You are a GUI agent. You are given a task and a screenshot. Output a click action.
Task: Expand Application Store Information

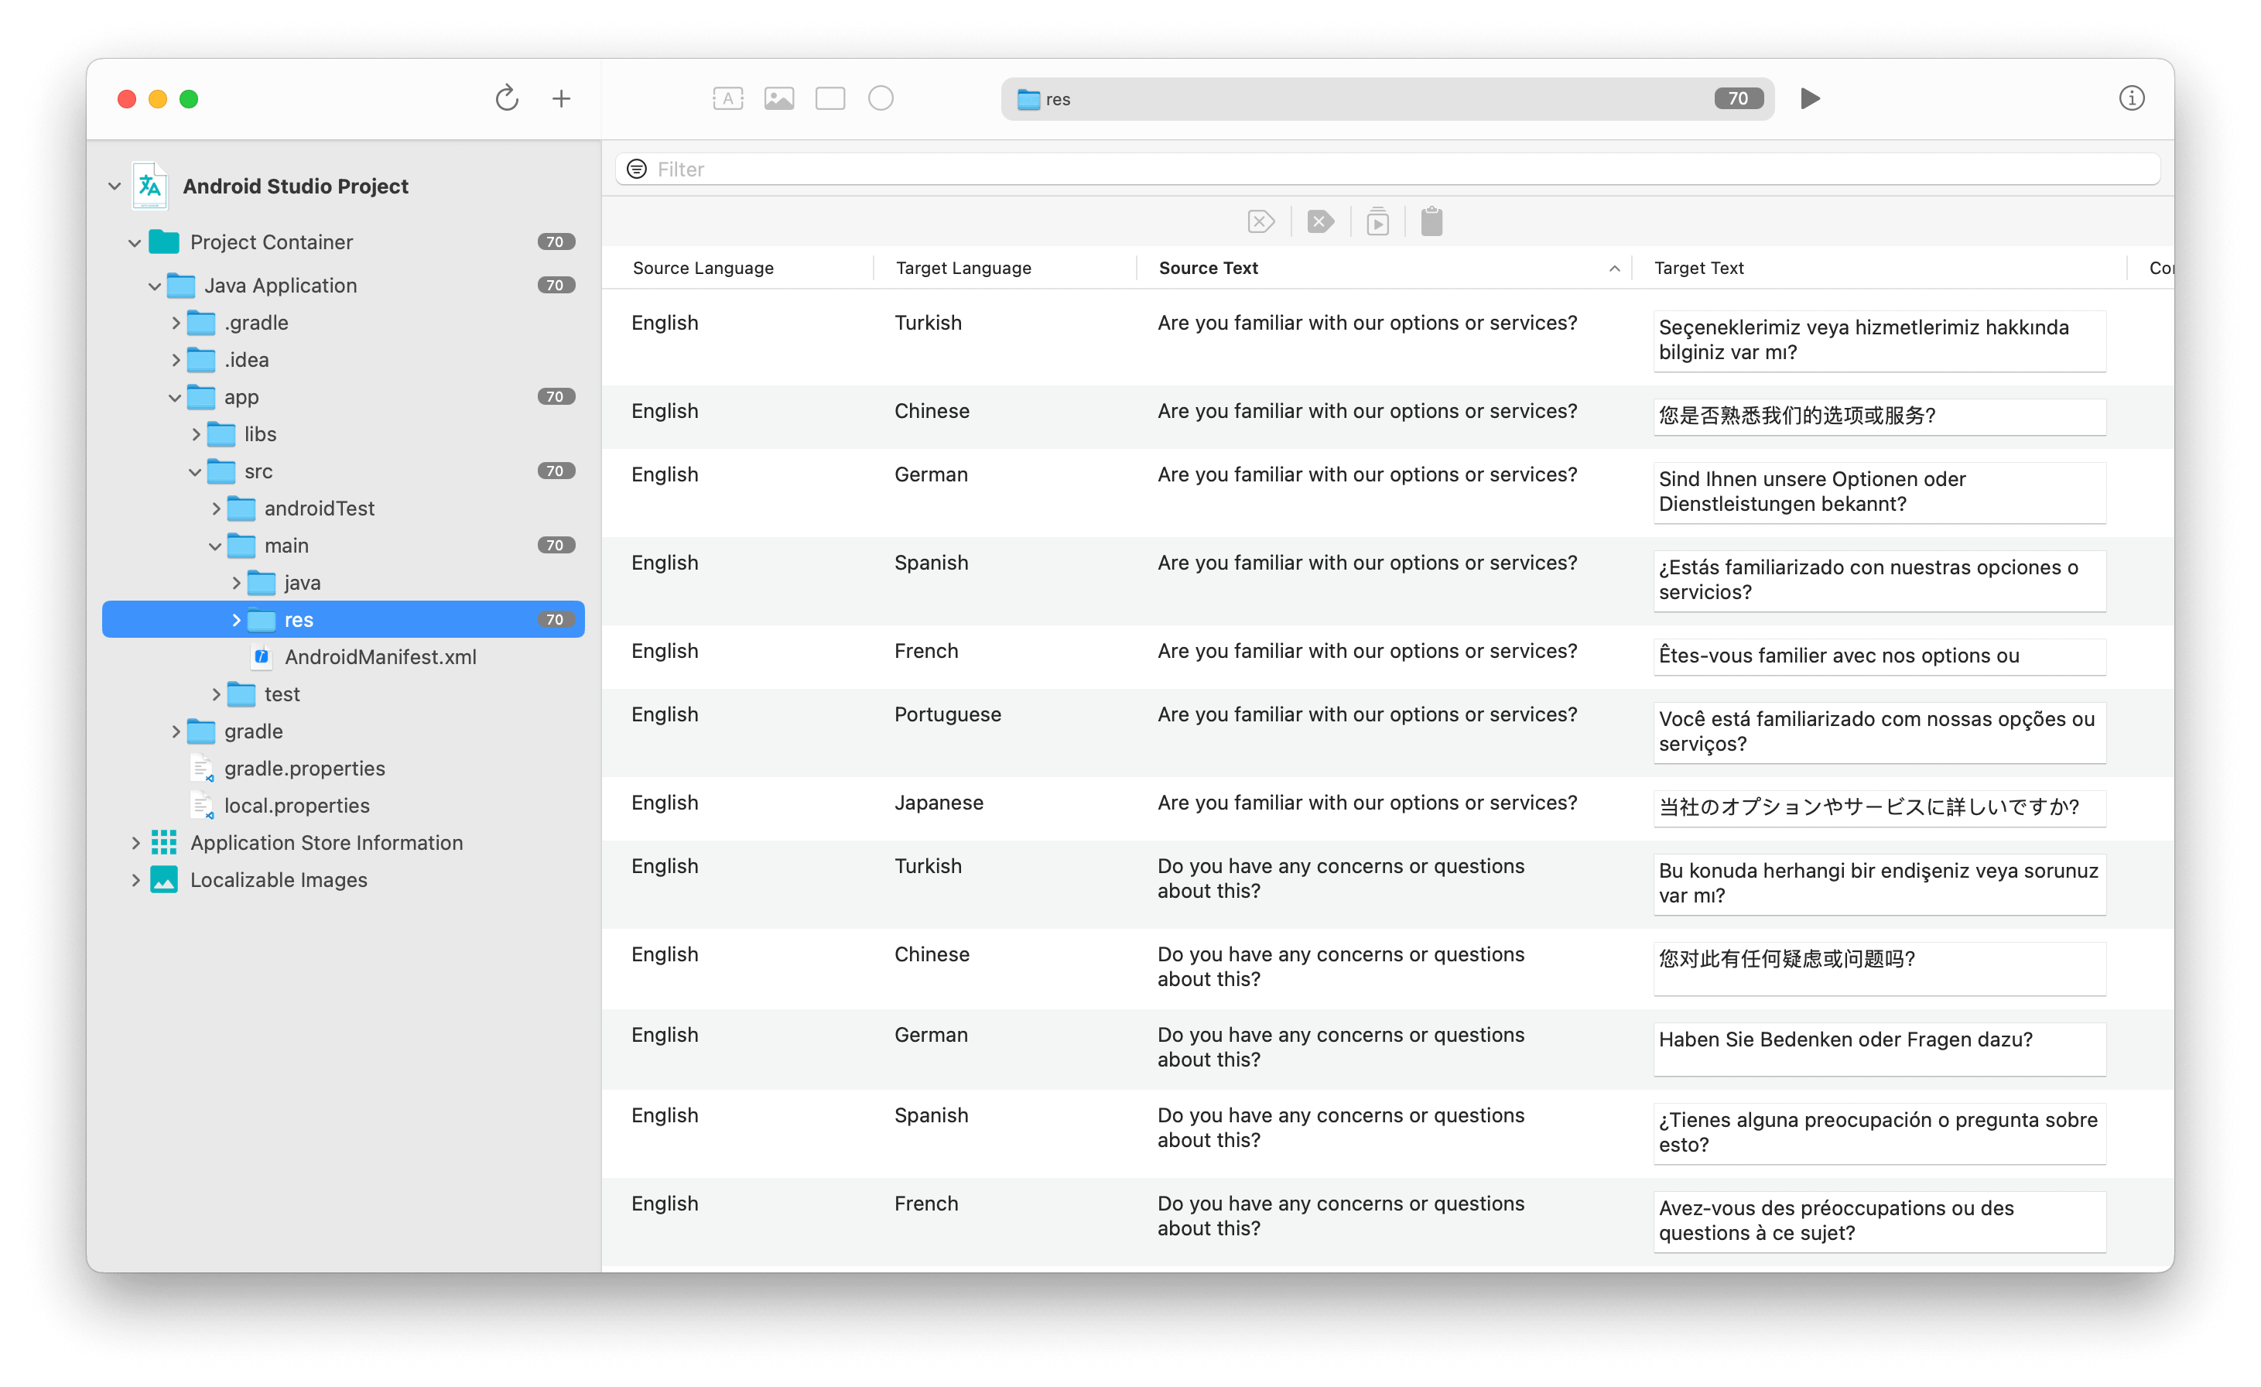click(136, 842)
